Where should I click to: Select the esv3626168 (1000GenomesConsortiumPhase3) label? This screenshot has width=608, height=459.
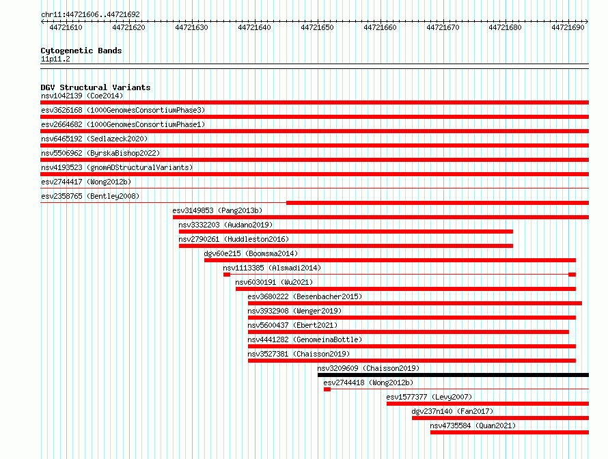(x=123, y=110)
